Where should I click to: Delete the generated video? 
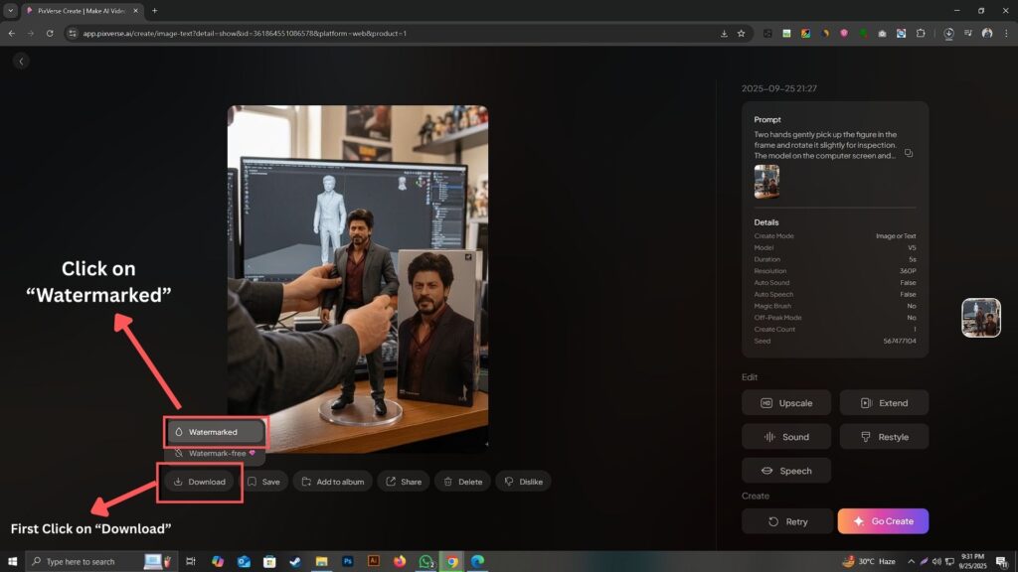462,482
